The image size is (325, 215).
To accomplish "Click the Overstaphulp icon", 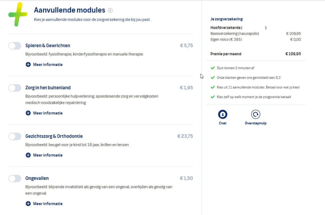I will click(255, 114).
